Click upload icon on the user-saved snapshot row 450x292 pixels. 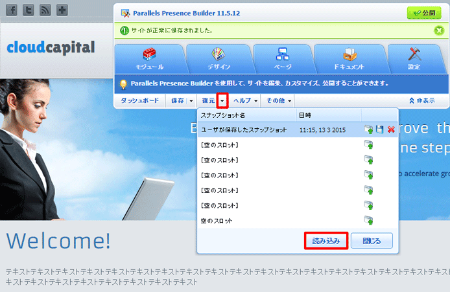369,130
